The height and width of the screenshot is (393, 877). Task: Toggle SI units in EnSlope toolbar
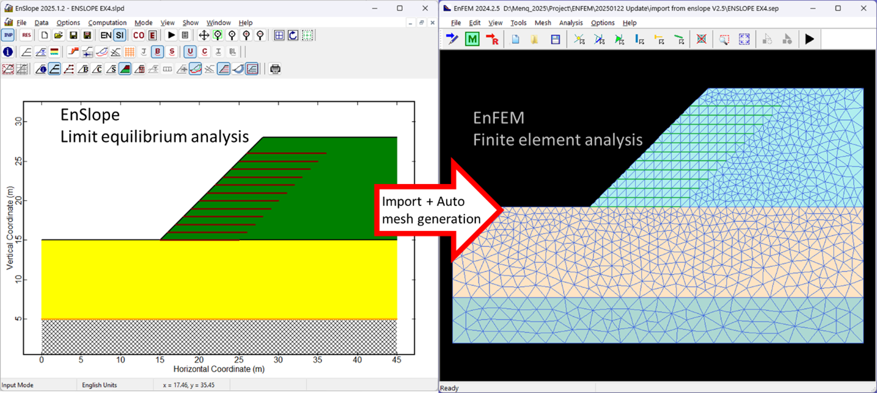[120, 35]
